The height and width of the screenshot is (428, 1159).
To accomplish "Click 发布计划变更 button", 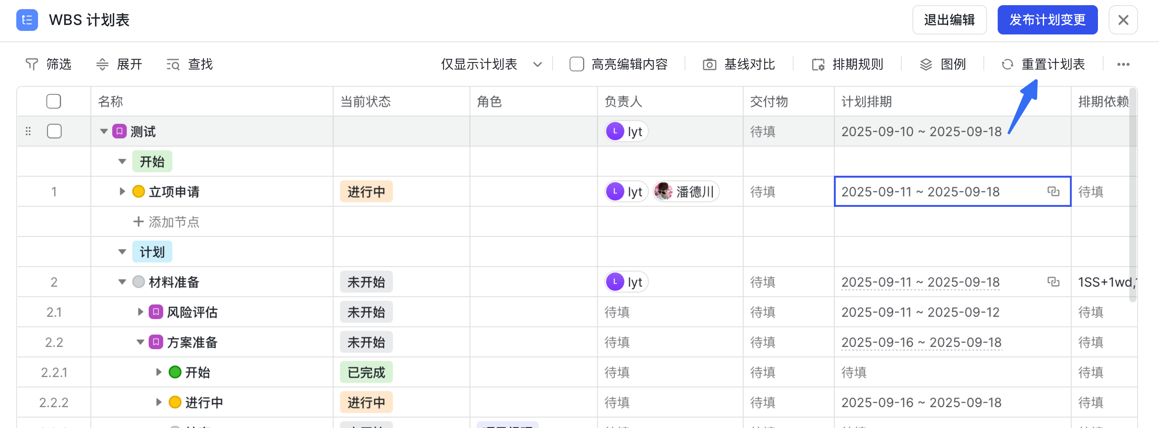I will pyautogui.click(x=1047, y=20).
